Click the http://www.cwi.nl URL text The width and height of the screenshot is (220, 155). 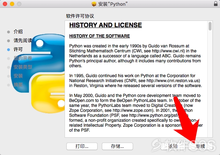click(x=168, y=51)
